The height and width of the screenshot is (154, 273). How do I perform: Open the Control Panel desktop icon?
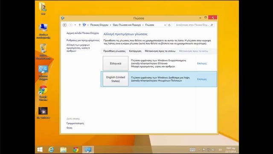(43, 73)
